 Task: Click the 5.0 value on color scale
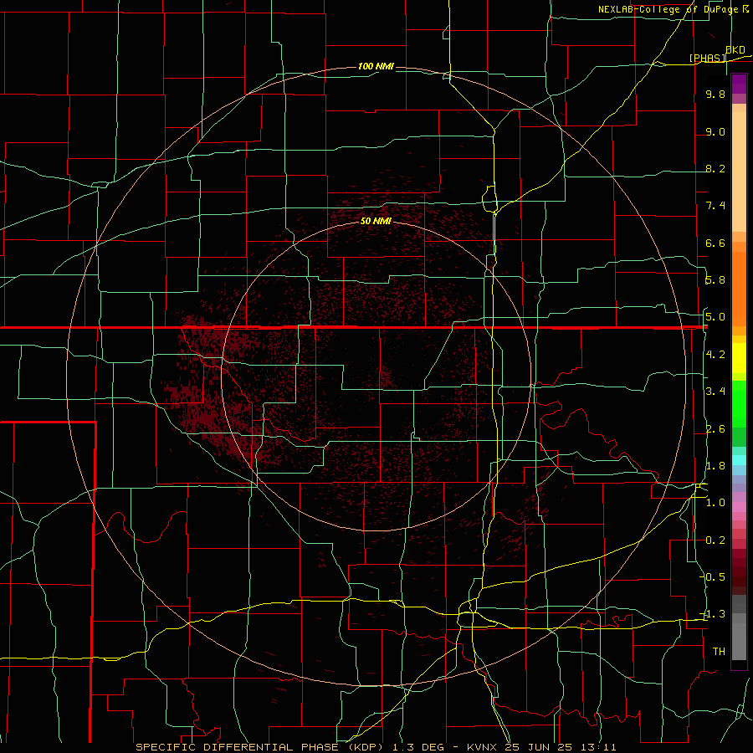(x=715, y=317)
